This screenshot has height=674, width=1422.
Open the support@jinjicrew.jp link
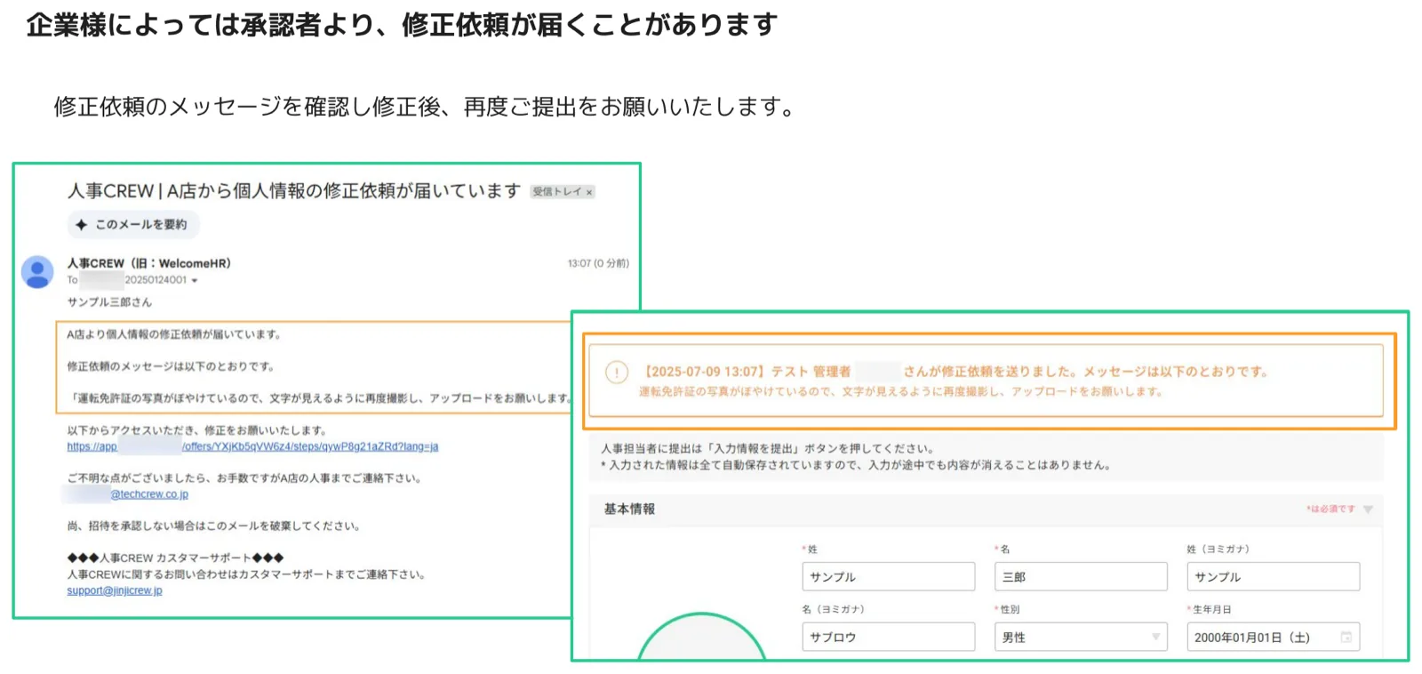pos(115,590)
